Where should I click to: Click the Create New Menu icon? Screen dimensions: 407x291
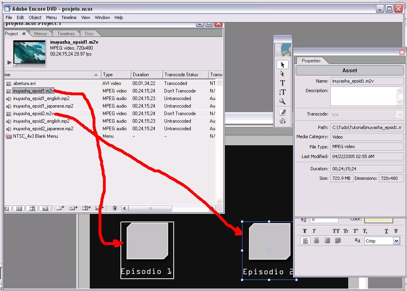73,208
